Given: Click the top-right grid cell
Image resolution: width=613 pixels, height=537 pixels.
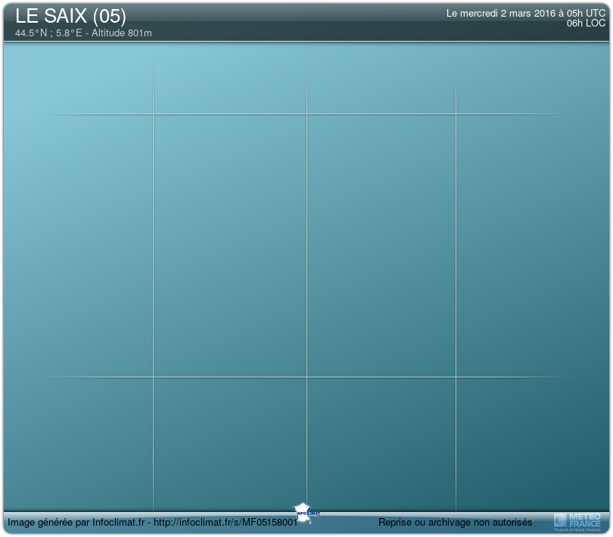Looking at the screenshot, I should (x=532, y=78).
